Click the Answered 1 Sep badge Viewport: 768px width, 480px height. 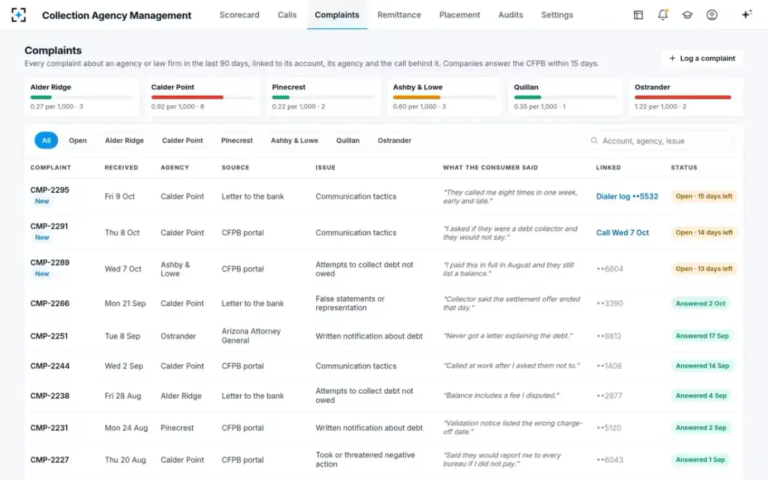pos(700,460)
